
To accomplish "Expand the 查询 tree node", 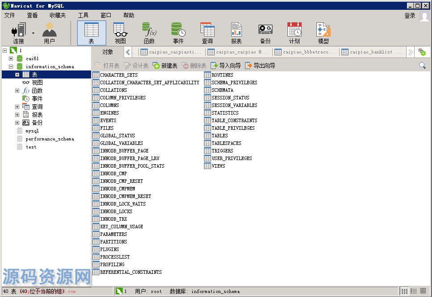I will pos(17,107).
